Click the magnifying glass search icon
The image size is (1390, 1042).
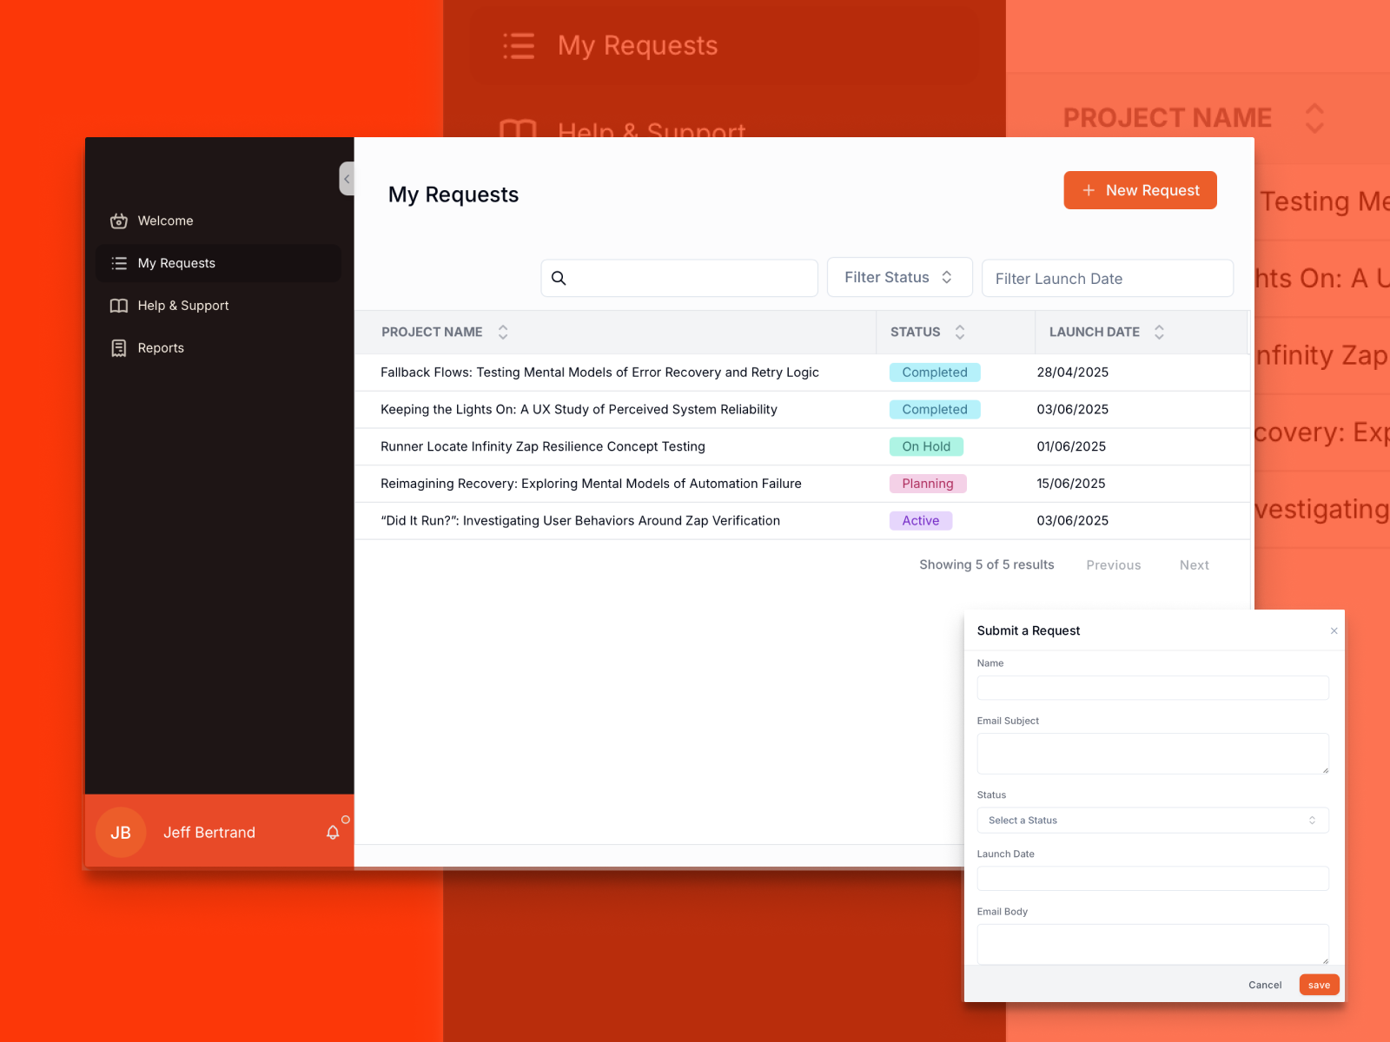point(559,278)
